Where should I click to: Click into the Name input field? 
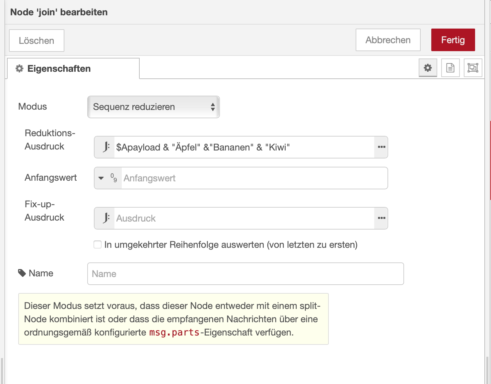(245, 274)
